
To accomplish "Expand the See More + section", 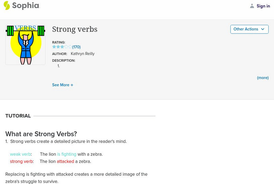I will click(63, 85).
